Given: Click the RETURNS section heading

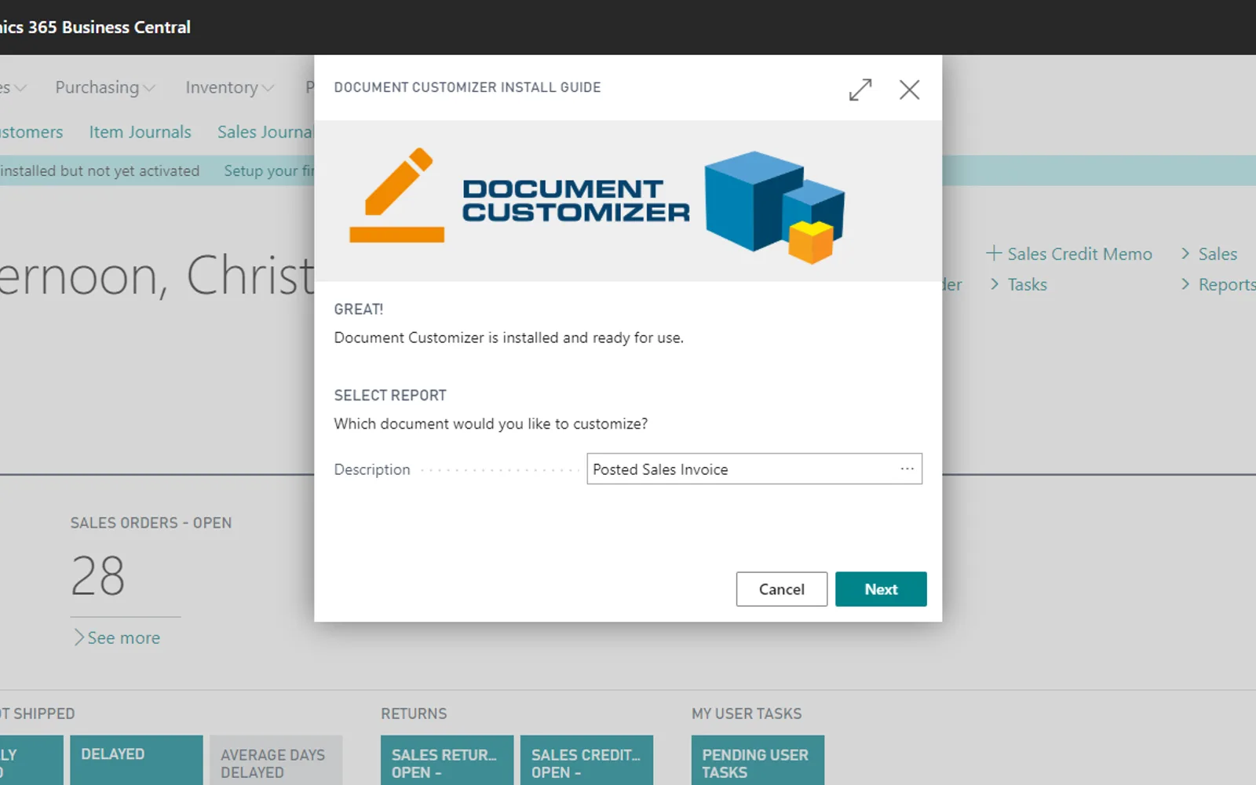Looking at the screenshot, I should 414,714.
